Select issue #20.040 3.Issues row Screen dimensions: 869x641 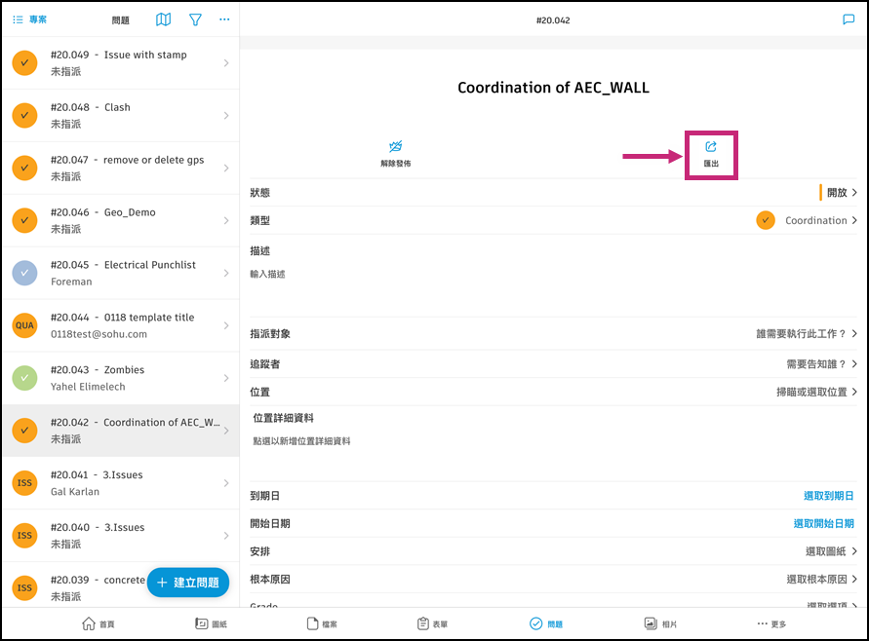pos(121,535)
